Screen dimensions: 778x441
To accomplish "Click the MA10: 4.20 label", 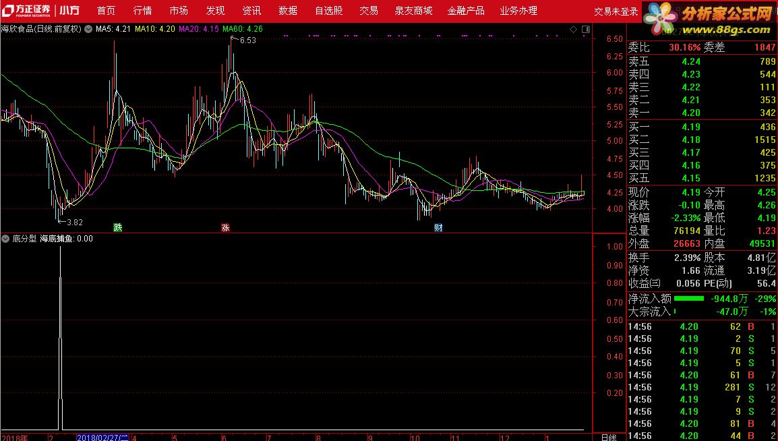I will [155, 29].
